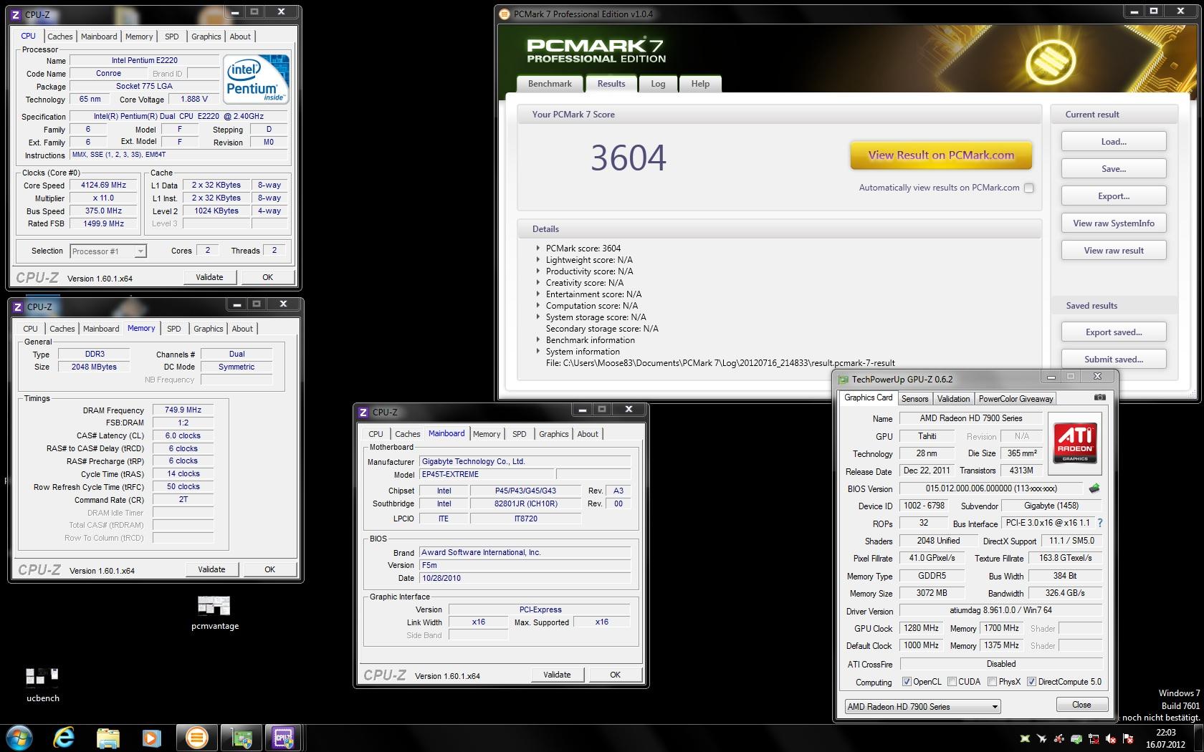
Task: Open Graphics tab in CPU-Z Mainboard window
Action: pyautogui.click(x=553, y=434)
